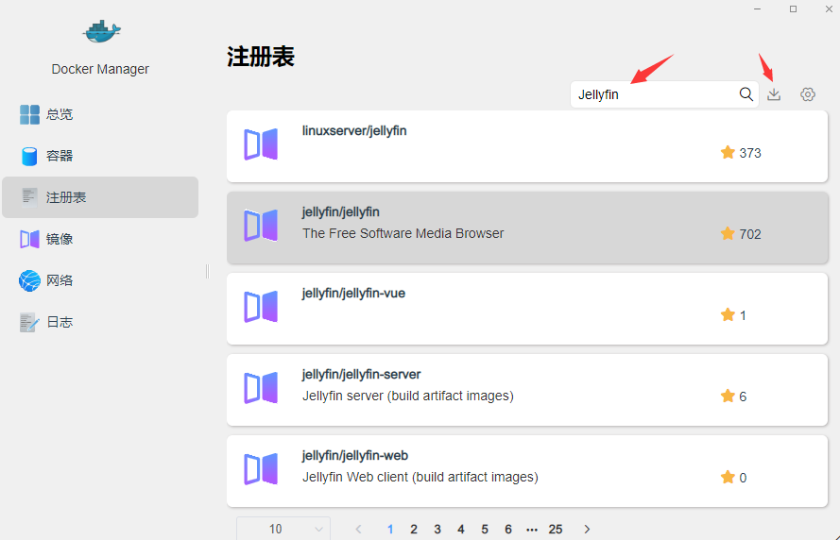The width and height of the screenshot is (840, 540).
Task: Click the jellyfin/jellyfin-web image icon
Action: click(261, 469)
